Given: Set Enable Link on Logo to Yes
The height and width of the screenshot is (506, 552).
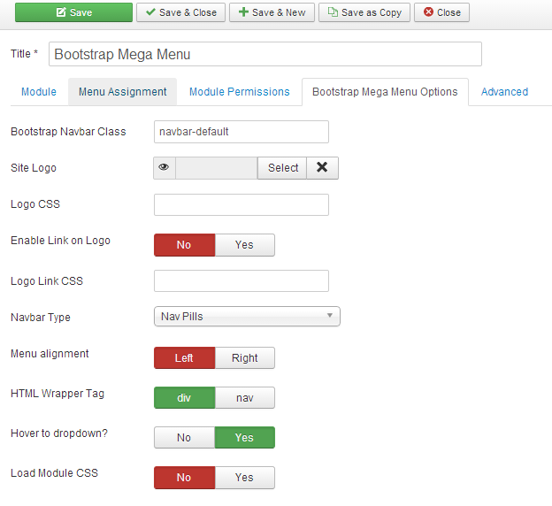Looking at the screenshot, I should click(245, 245).
